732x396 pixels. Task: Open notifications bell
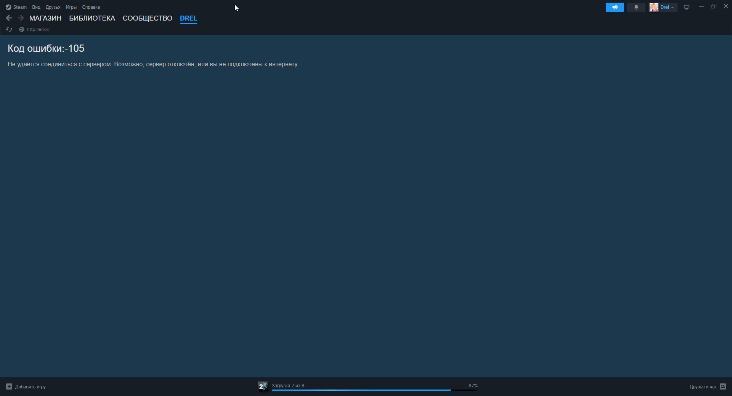tap(636, 7)
